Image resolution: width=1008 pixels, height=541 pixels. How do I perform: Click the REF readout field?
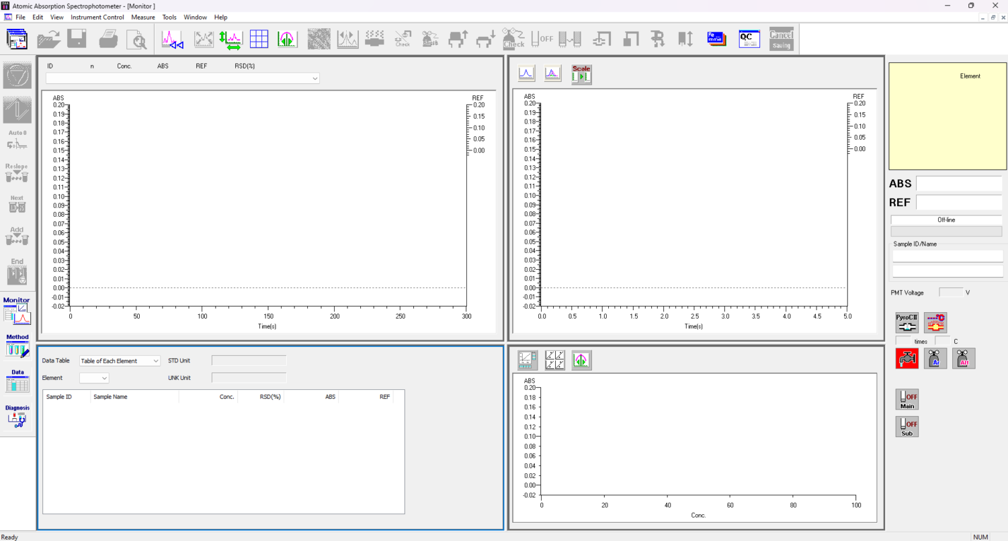point(959,202)
